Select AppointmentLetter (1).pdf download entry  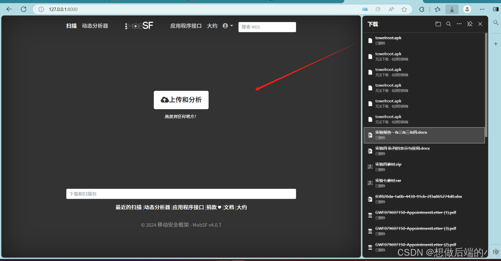click(424, 215)
